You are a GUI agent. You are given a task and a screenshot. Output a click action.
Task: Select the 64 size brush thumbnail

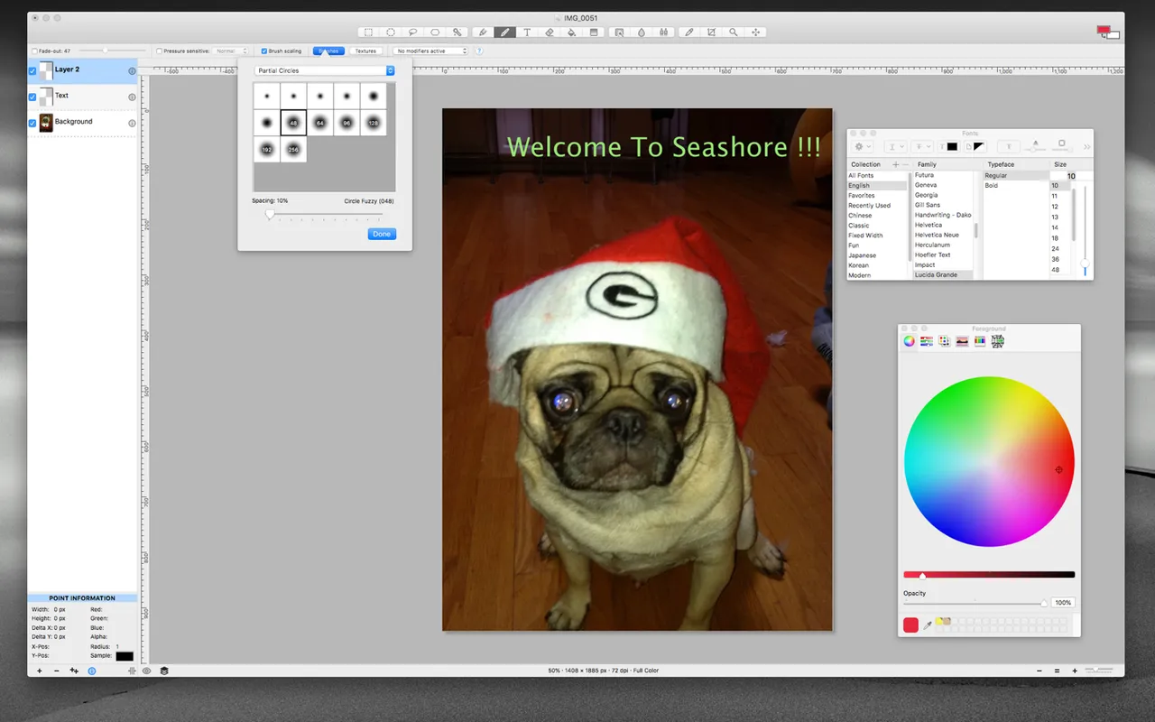(320, 123)
